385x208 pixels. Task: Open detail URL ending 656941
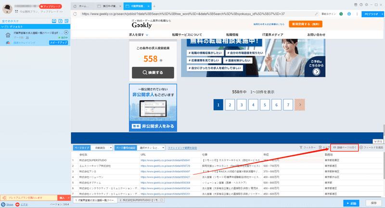[165, 160]
